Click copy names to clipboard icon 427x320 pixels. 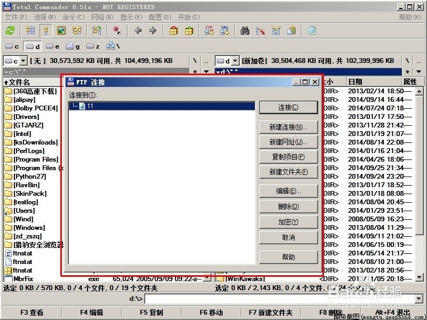(291, 30)
